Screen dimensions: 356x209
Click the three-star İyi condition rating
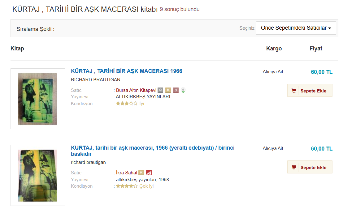pos(127,104)
